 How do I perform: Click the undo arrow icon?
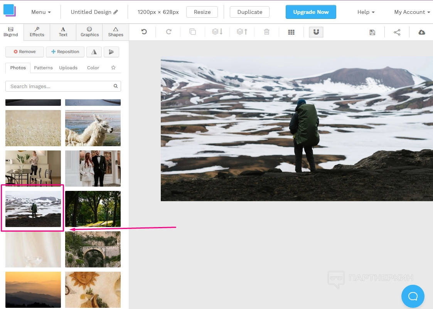(x=144, y=32)
